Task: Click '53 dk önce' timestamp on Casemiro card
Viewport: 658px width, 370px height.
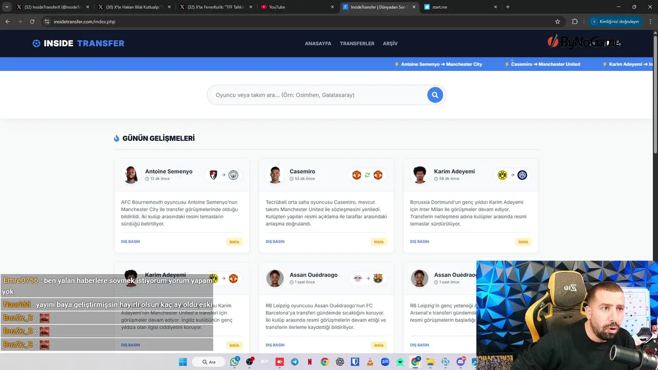Action: click(x=302, y=179)
